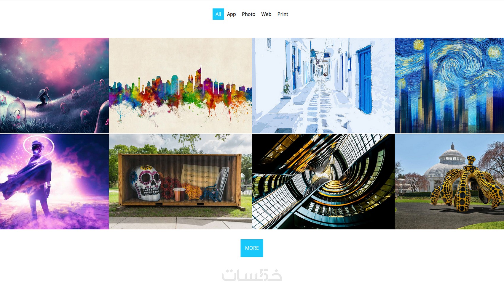The width and height of the screenshot is (504, 287).
Task: View the sugar skull container photo
Action: [180, 182]
